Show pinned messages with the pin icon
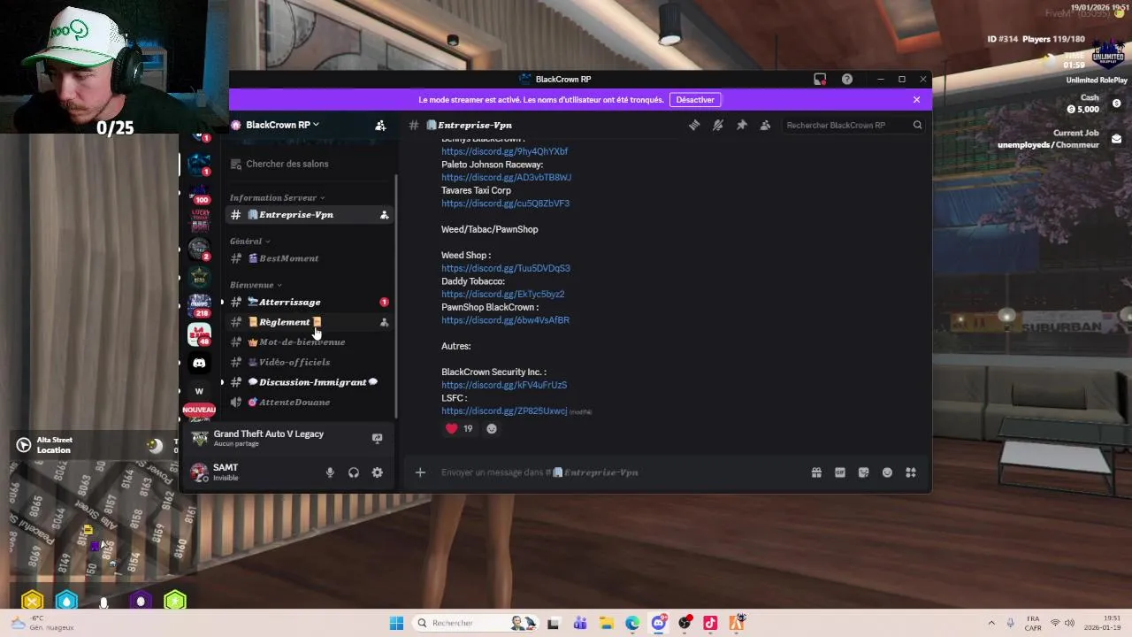This screenshot has height=637, width=1132. tap(742, 126)
